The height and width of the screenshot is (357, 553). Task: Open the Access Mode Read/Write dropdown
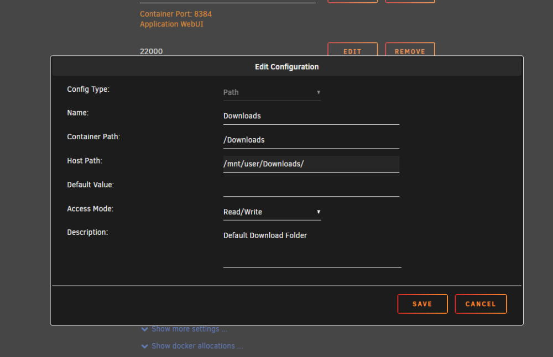click(272, 212)
